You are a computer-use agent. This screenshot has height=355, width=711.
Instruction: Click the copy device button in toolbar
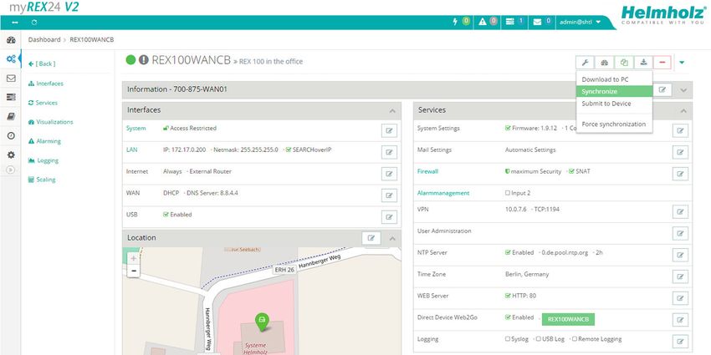click(624, 63)
